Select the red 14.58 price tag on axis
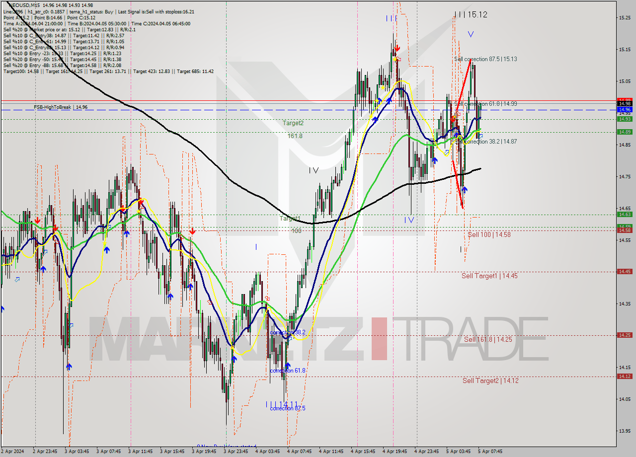This screenshot has width=636, height=457. [x=625, y=230]
